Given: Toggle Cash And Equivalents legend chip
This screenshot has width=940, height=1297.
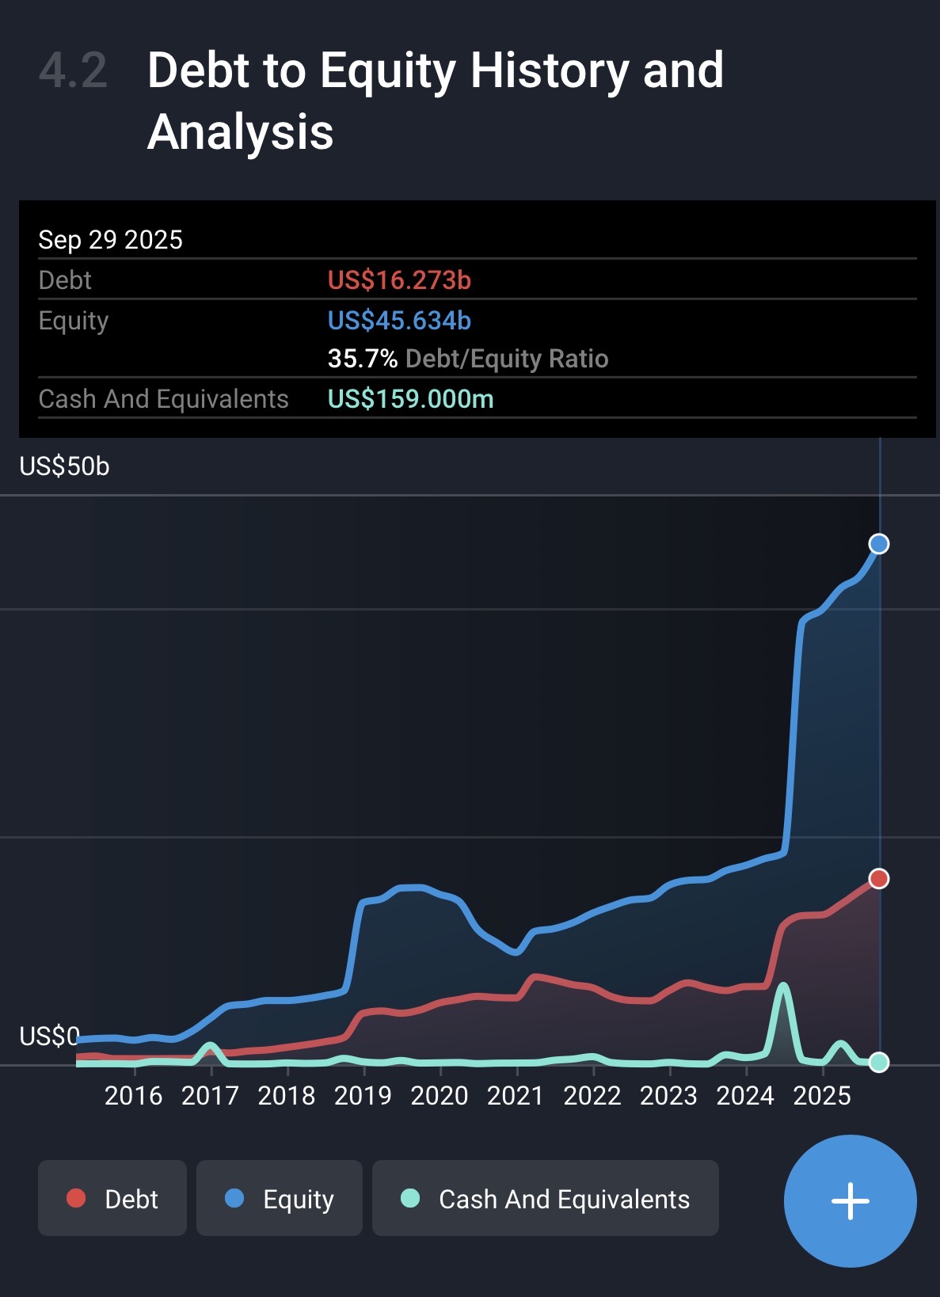Looking at the screenshot, I should [545, 1199].
